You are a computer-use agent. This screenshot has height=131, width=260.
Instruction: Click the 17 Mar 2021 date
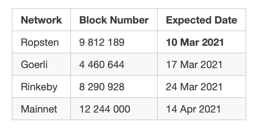[x=194, y=65]
